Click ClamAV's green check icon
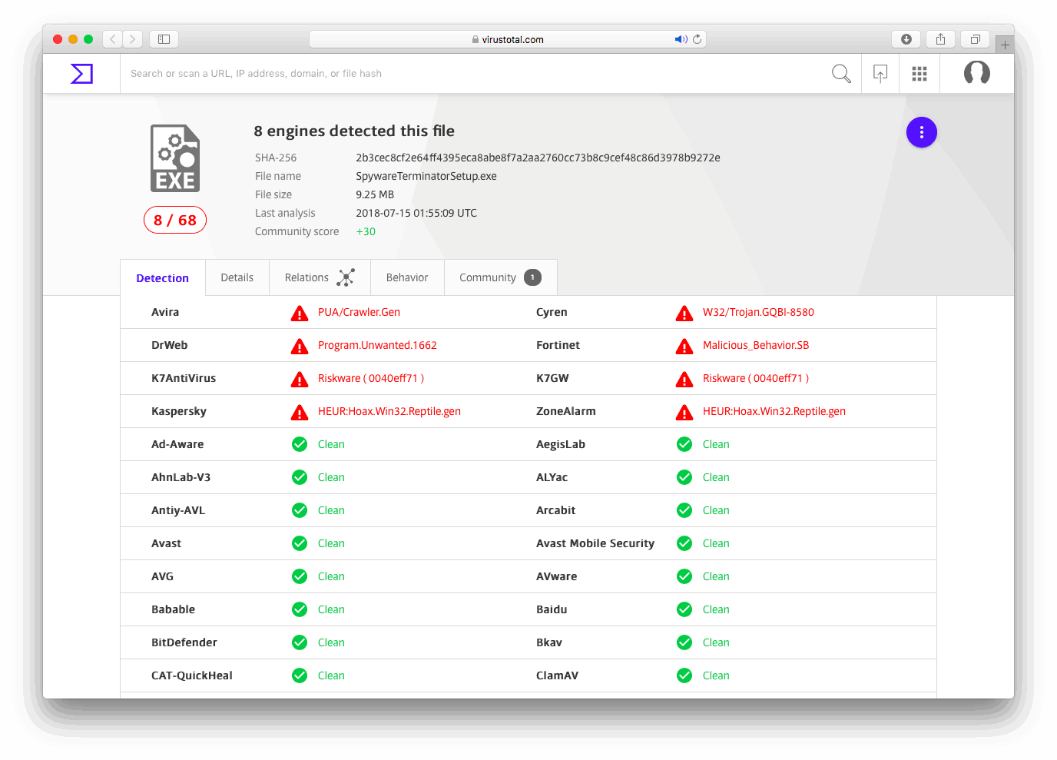The height and width of the screenshot is (760, 1057). pos(684,675)
